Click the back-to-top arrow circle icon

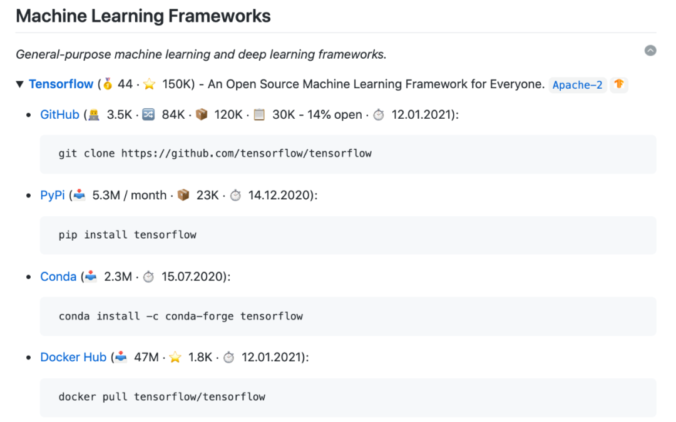[x=650, y=51]
